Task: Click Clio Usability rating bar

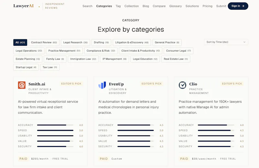Action: coord(216,136)
